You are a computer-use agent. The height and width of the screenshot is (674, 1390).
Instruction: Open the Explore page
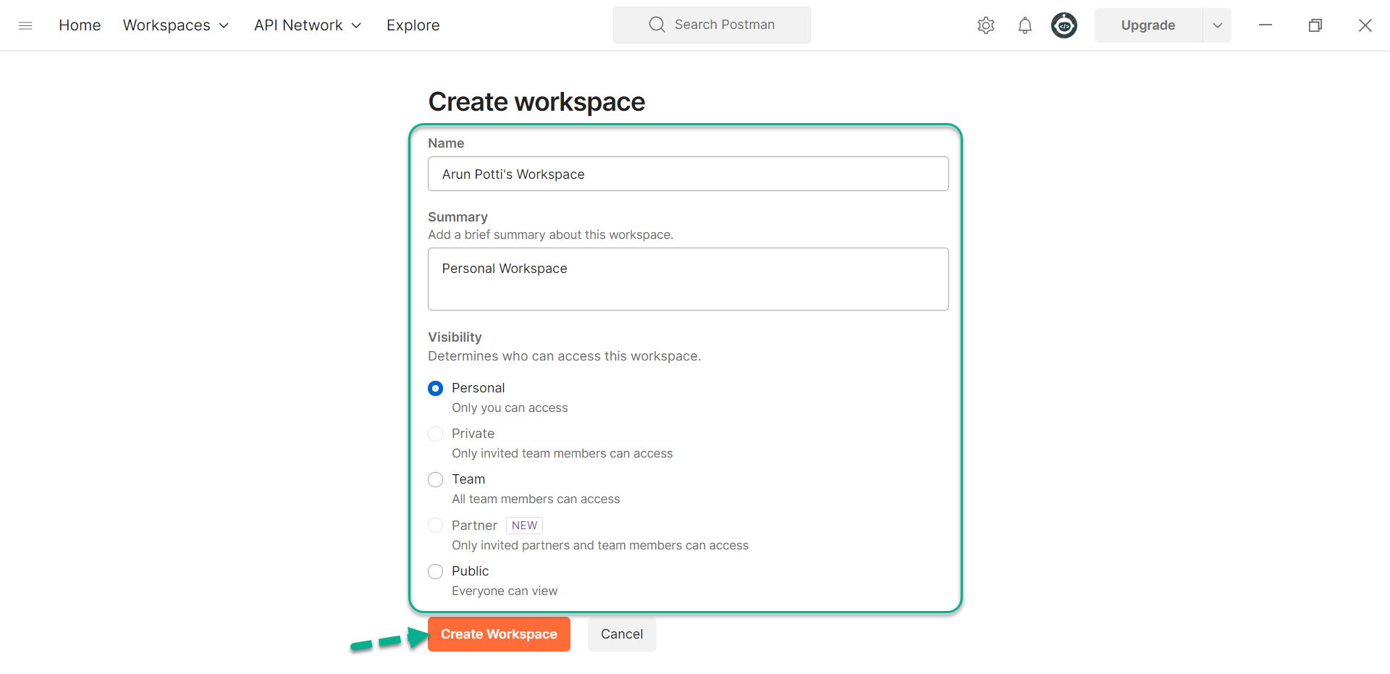click(x=413, y=25)
